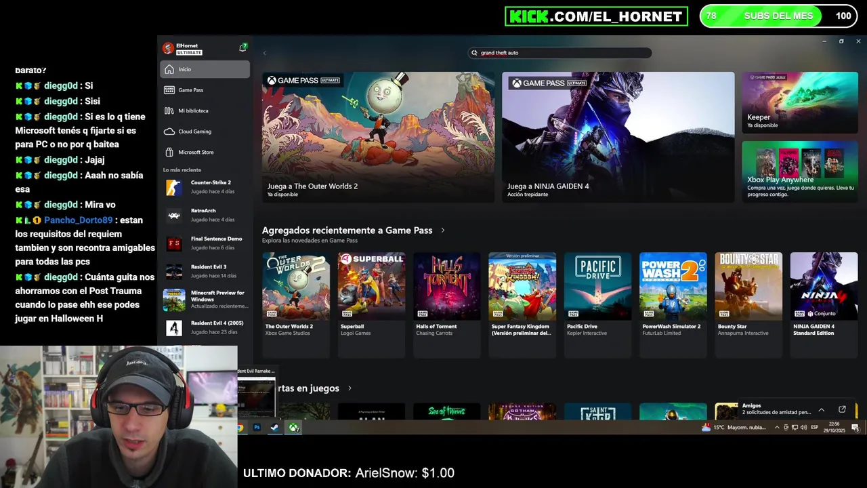867x488 pixels.
Task: Click the Xbox app icon in taskbar
Action: tap(294, 428)
